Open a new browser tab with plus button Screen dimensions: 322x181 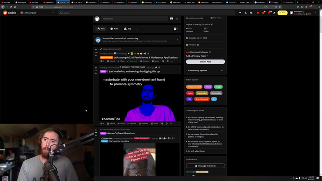(x=297, y=2)
